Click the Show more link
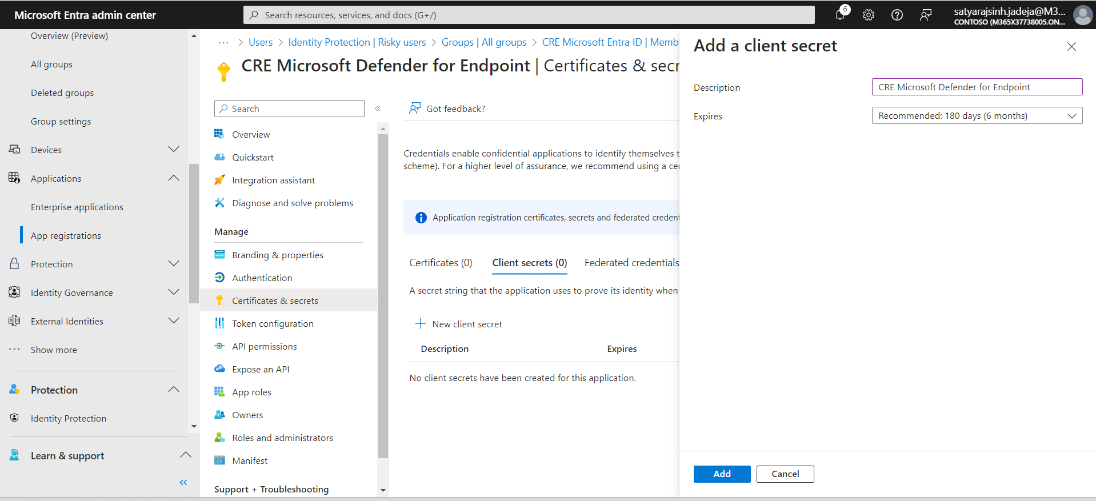Viewport: 1096px width, 501px height. click(x=54, y=350)
